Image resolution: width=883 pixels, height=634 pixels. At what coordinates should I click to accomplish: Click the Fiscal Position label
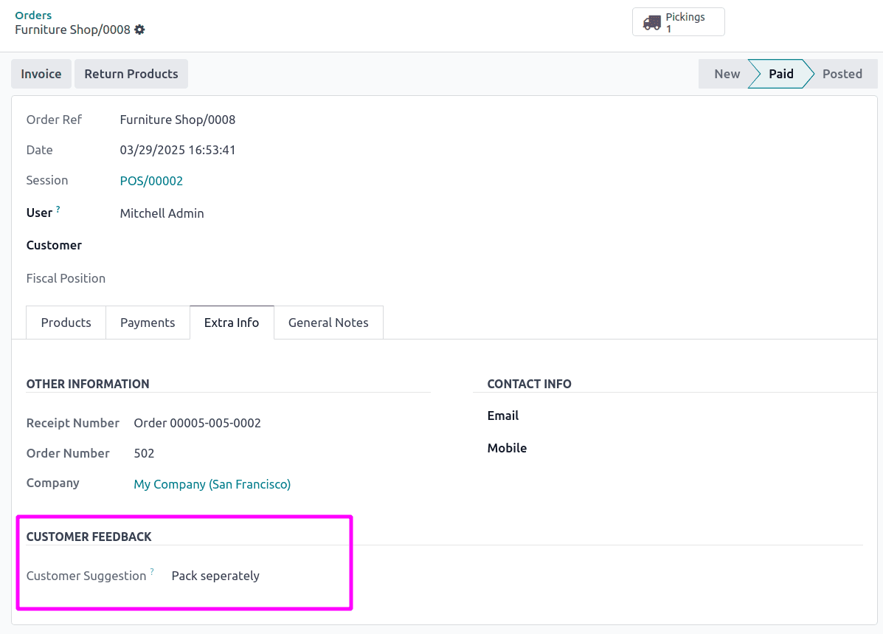pyautogui.click(x=66, y=278)
